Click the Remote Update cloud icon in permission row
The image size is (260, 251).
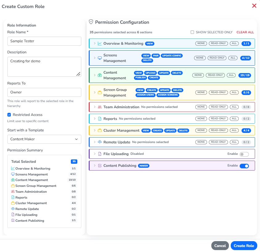click(x=100, y=142)
